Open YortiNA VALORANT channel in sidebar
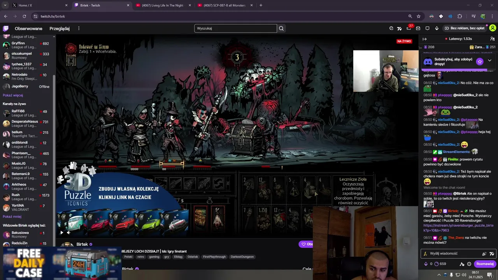 [27, 208]
